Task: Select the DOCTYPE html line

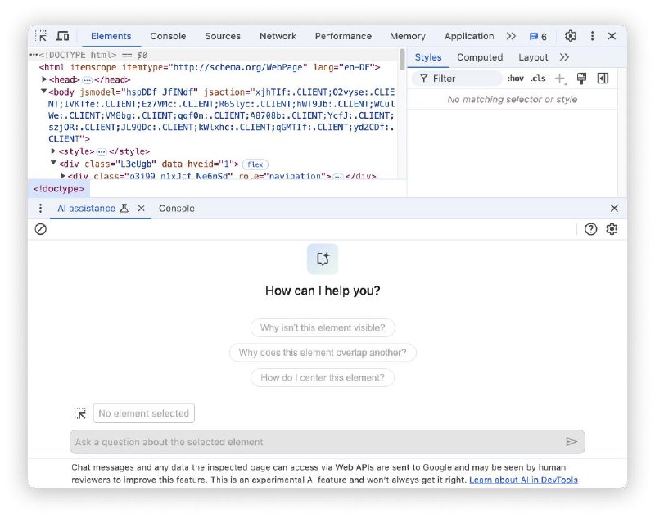Action: point(77,55)
